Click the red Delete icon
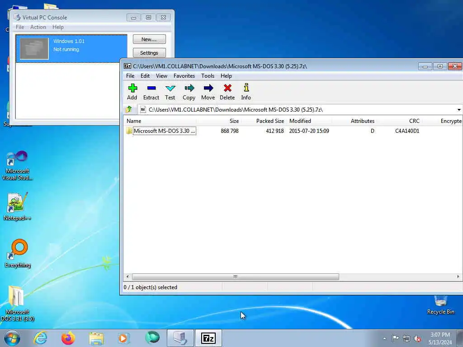Screen dimensions: 463x347 pos(227,92)
